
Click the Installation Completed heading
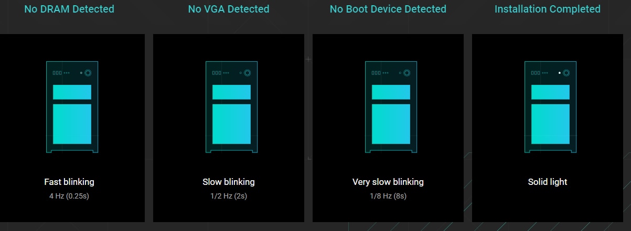[548, 9]
